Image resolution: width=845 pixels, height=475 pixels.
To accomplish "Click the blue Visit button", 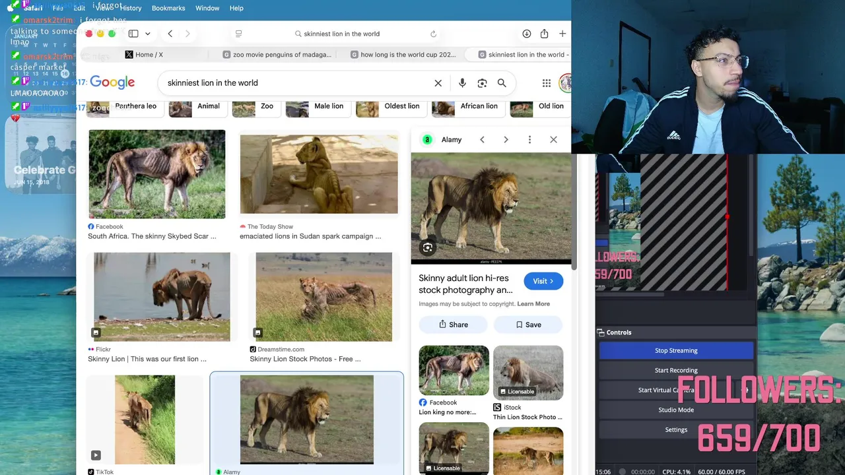I will pyautogui.click(x=543, y=281).
